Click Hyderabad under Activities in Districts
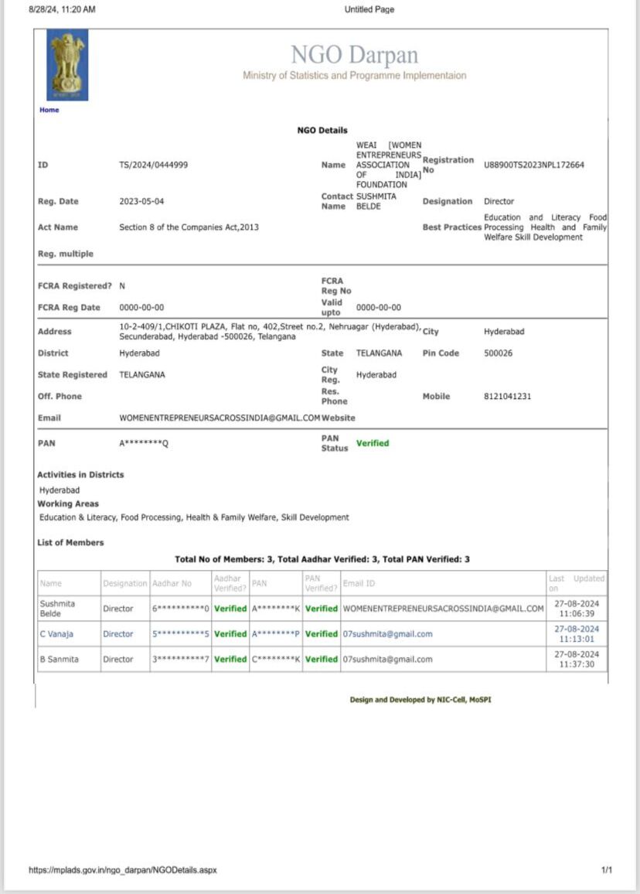 click(x=60, y=490)
